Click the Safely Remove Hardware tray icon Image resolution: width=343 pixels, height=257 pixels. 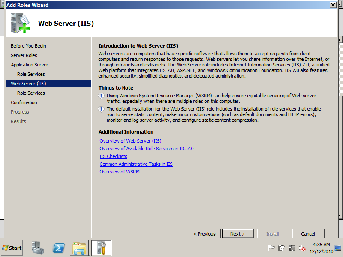(281, 248)
